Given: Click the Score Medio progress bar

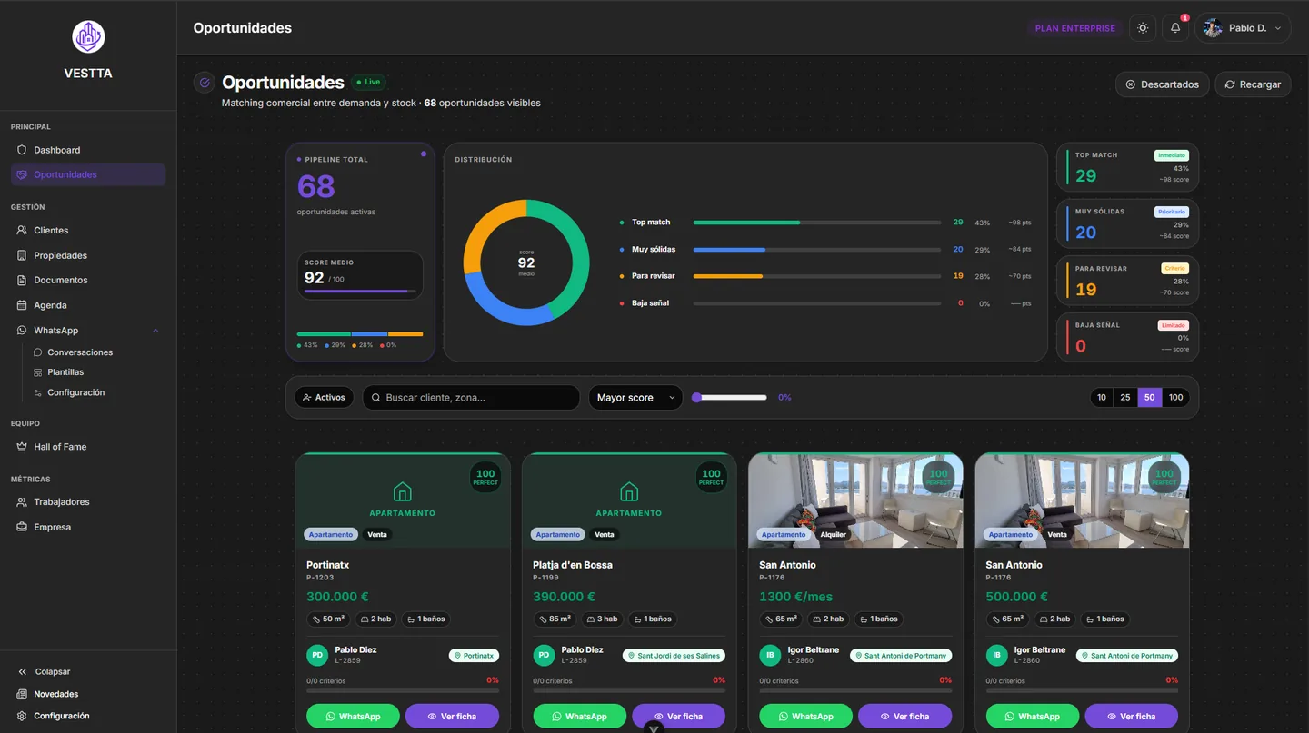Looking at the screenshot, I should click(x=360, y=292).
